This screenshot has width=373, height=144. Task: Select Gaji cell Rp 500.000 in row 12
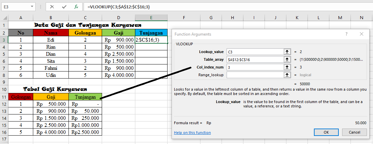click(x=51, y=104)
